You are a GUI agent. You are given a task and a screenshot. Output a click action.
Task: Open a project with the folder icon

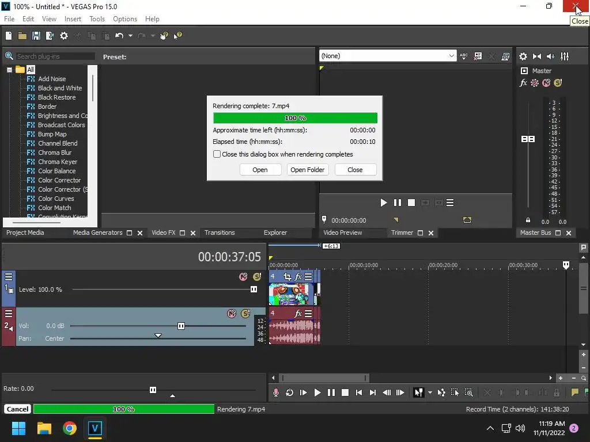(x=22, y=36)
